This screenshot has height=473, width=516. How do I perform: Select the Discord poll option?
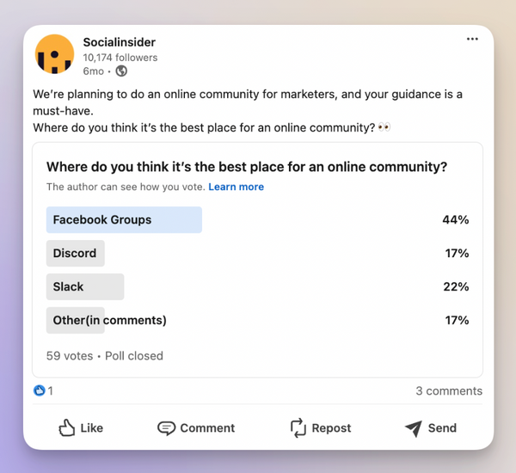[x=75, y=253]
